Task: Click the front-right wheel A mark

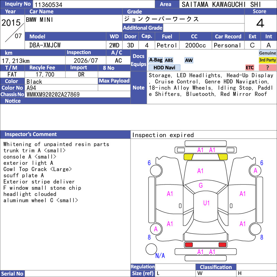Action: [255, 170]
